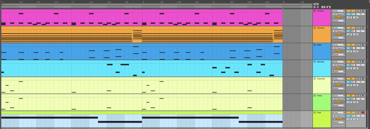Set Counter monitoring to In
Screen dimensions: 370x129
click(333, 85)
